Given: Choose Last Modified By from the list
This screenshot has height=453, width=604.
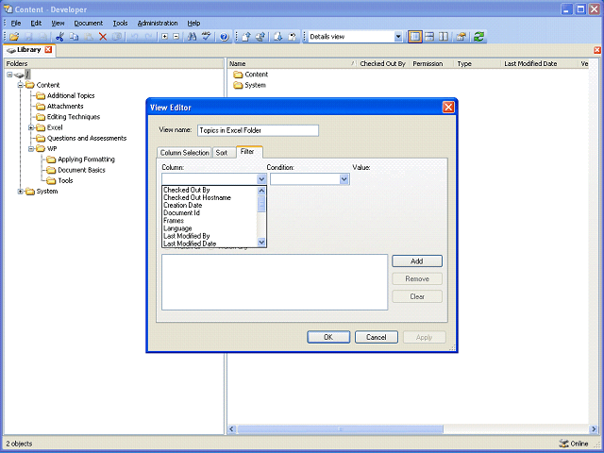Looking at the screenshot, I should pos(210,236).
